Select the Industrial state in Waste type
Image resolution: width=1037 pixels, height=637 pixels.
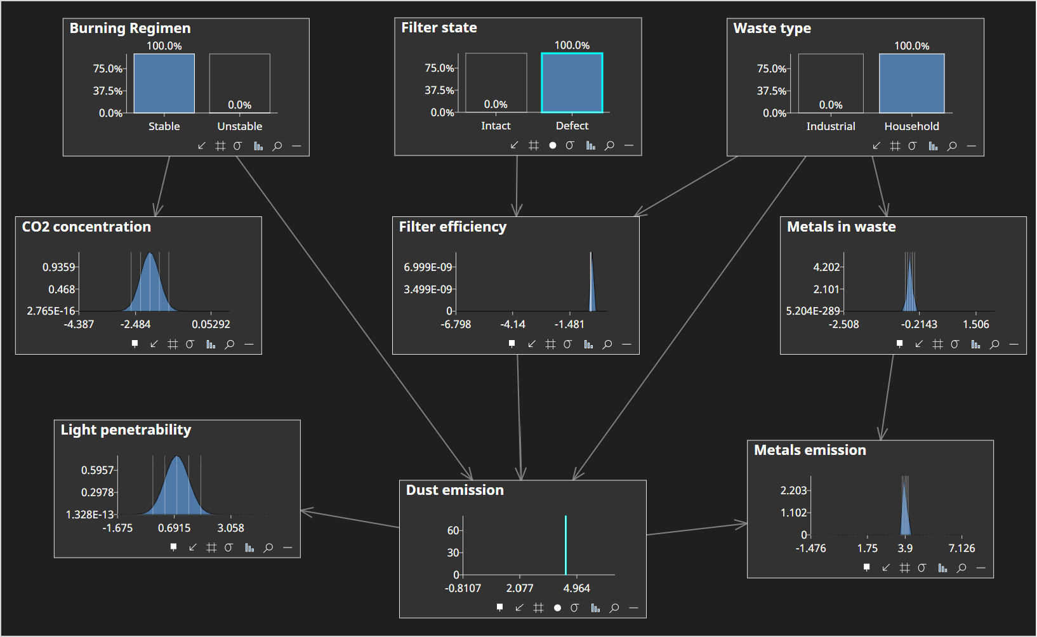[x=830, y=82]
